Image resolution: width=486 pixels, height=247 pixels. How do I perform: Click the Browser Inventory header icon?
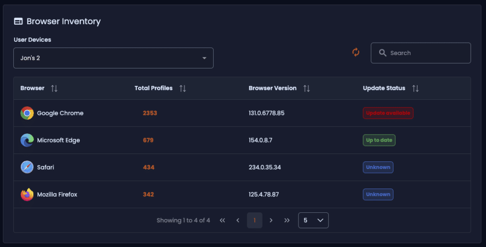pyautogui.click(x=19, y=21)
